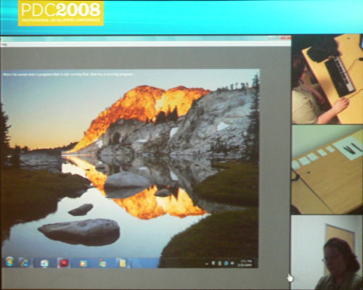Image resolution: width=363 pixels, height=290 pixels.
Task: Open the white icon right of Internet Explorer
Action: (x=44, y=263)
